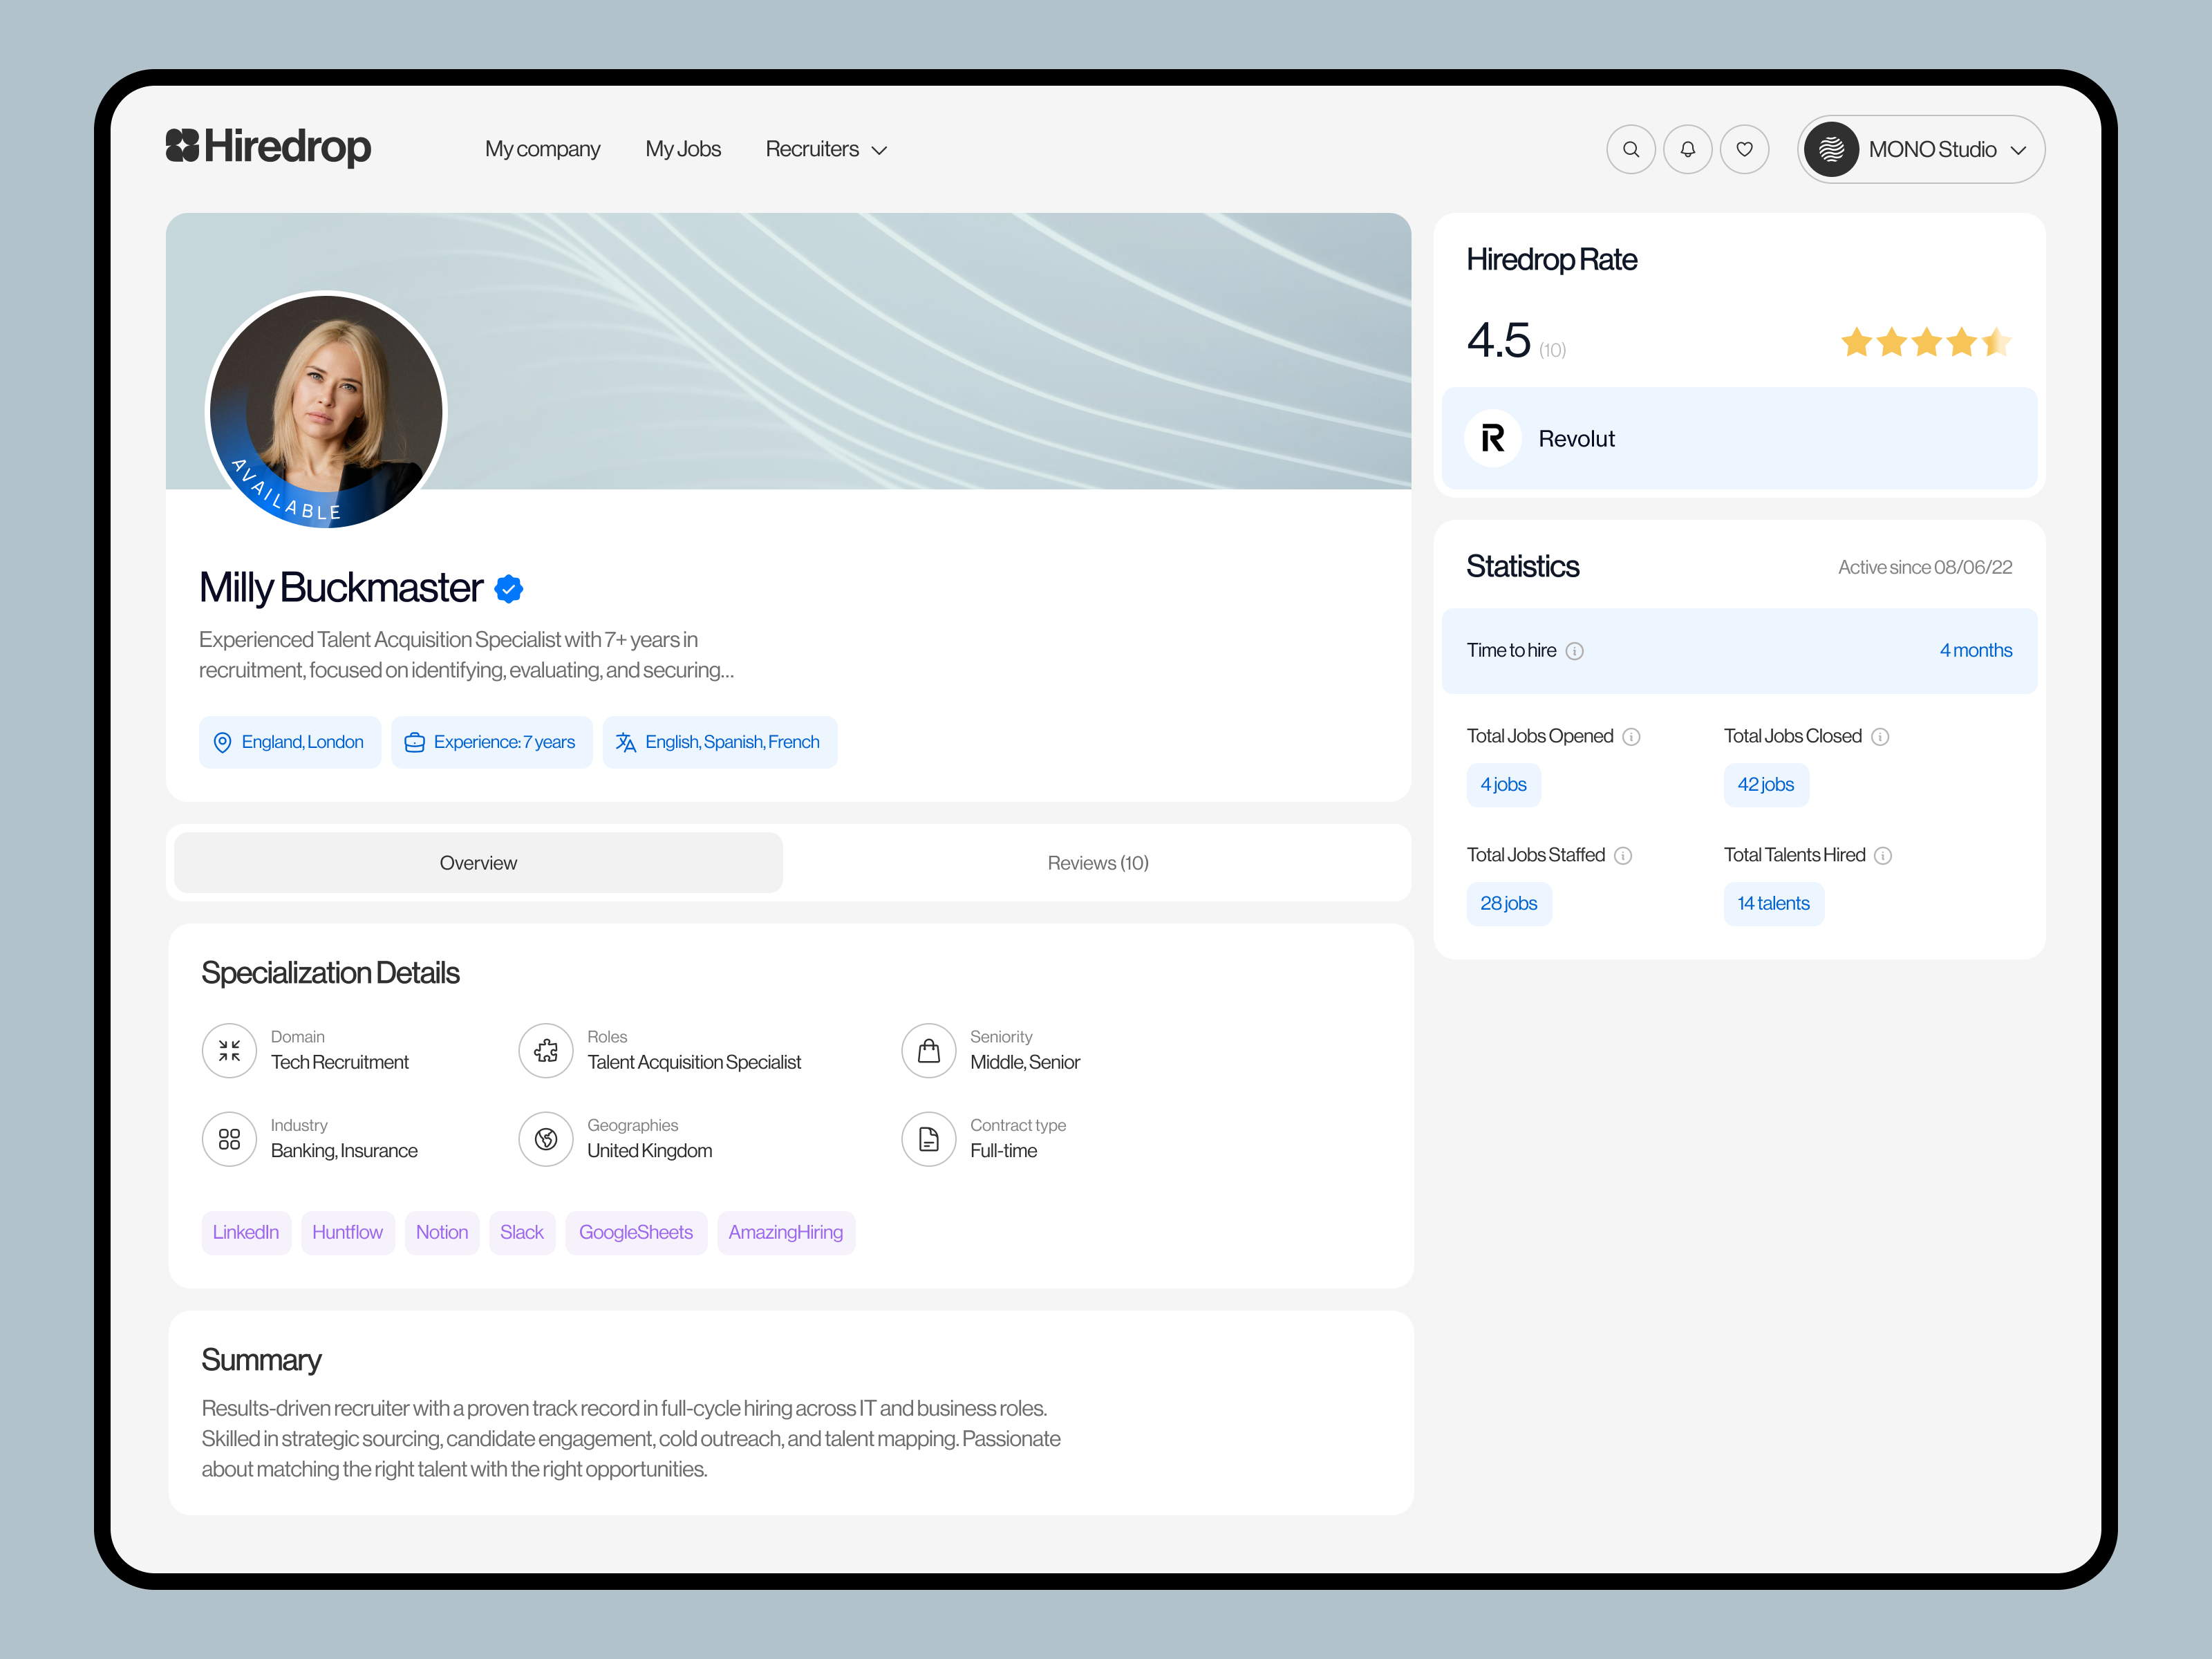Open notifications via the bell icon
The image size is (2212, 1659).
click(x=1688, y=148)
